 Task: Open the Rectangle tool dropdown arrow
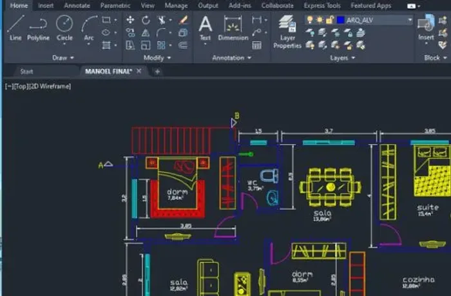[115, 20]
